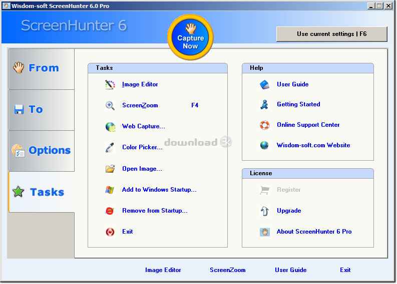The image size is (397, 284).
Task: Click the Upgrade arrow icon
Action: (264, 211)
